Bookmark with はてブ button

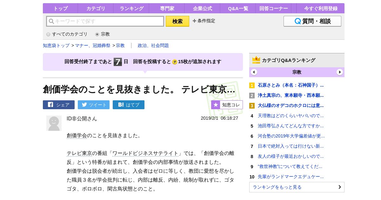pos(129,105)
